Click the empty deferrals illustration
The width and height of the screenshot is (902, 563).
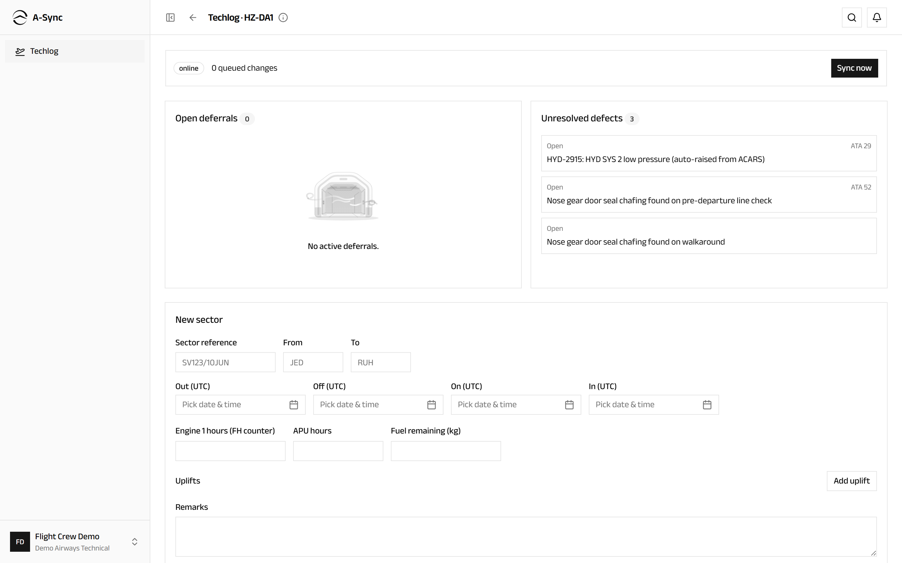[343, 196]
